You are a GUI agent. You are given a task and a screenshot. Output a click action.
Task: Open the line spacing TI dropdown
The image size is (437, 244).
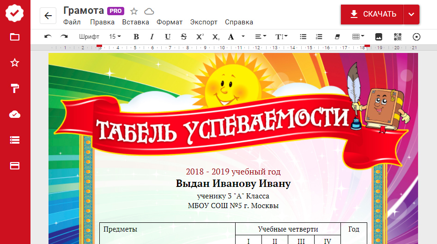click(x=281, y=37)
